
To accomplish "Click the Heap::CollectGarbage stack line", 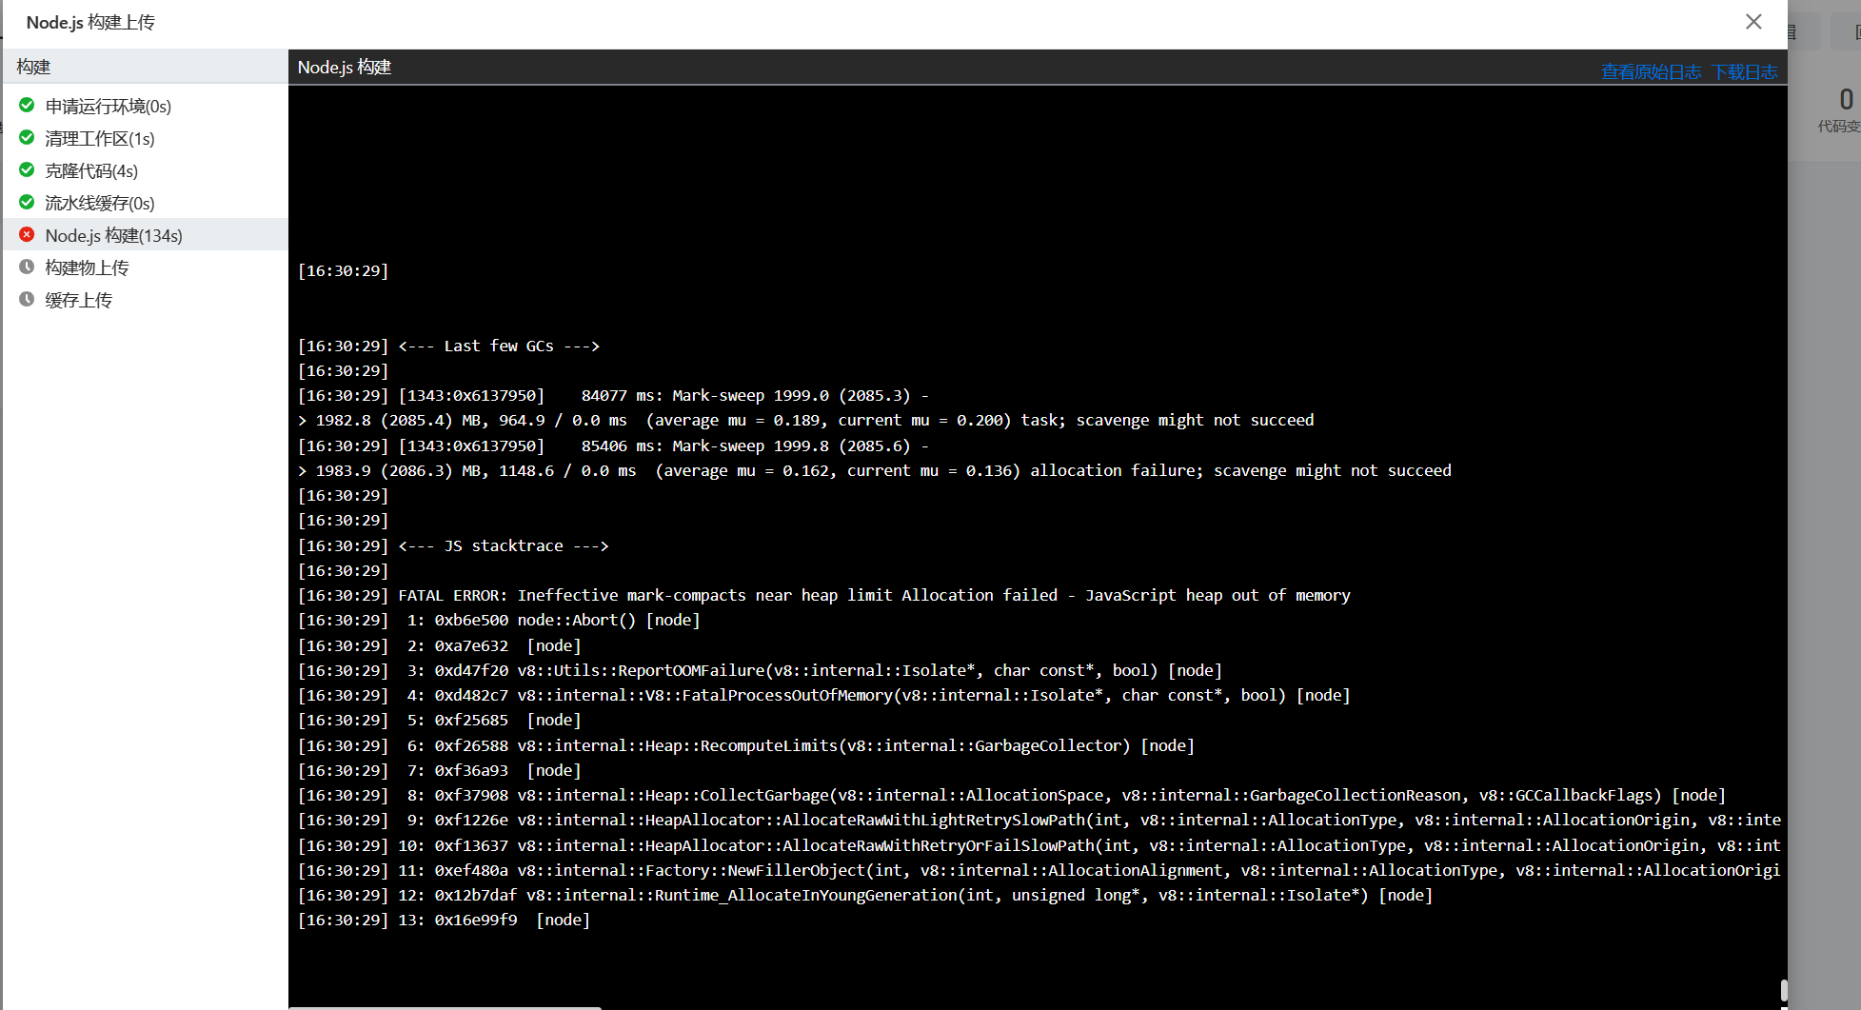I will (x=1012, y=795).
